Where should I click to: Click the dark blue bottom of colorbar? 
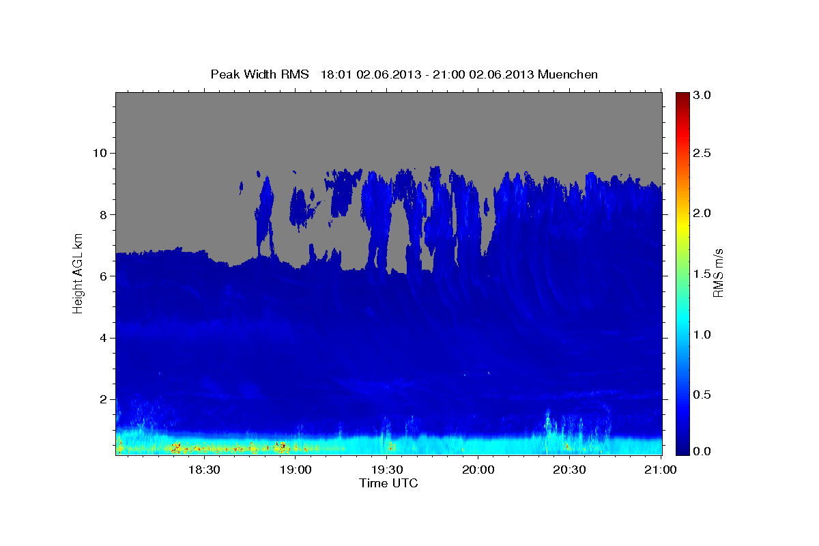[x=682, y=449]
